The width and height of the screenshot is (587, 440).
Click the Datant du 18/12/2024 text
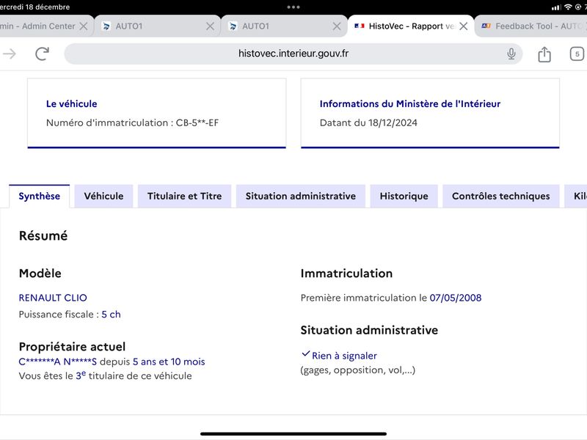pyautogui.click(x=368, y=122)
